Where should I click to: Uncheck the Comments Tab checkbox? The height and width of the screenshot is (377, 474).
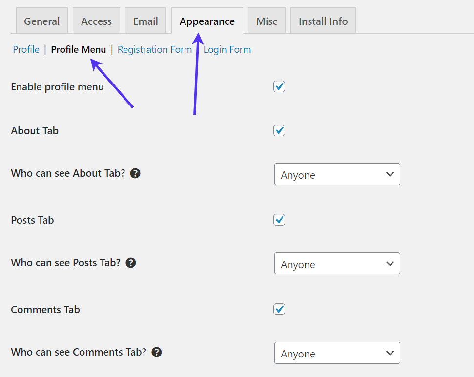(x=279, y=309)
